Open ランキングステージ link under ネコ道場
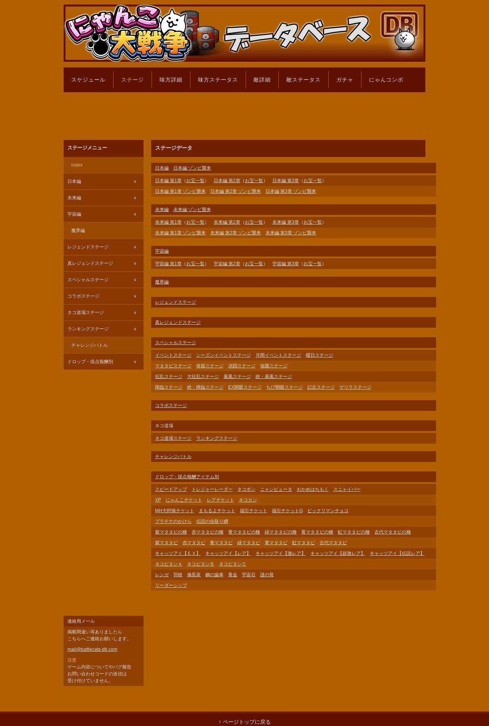 click(x=217, y=438)
